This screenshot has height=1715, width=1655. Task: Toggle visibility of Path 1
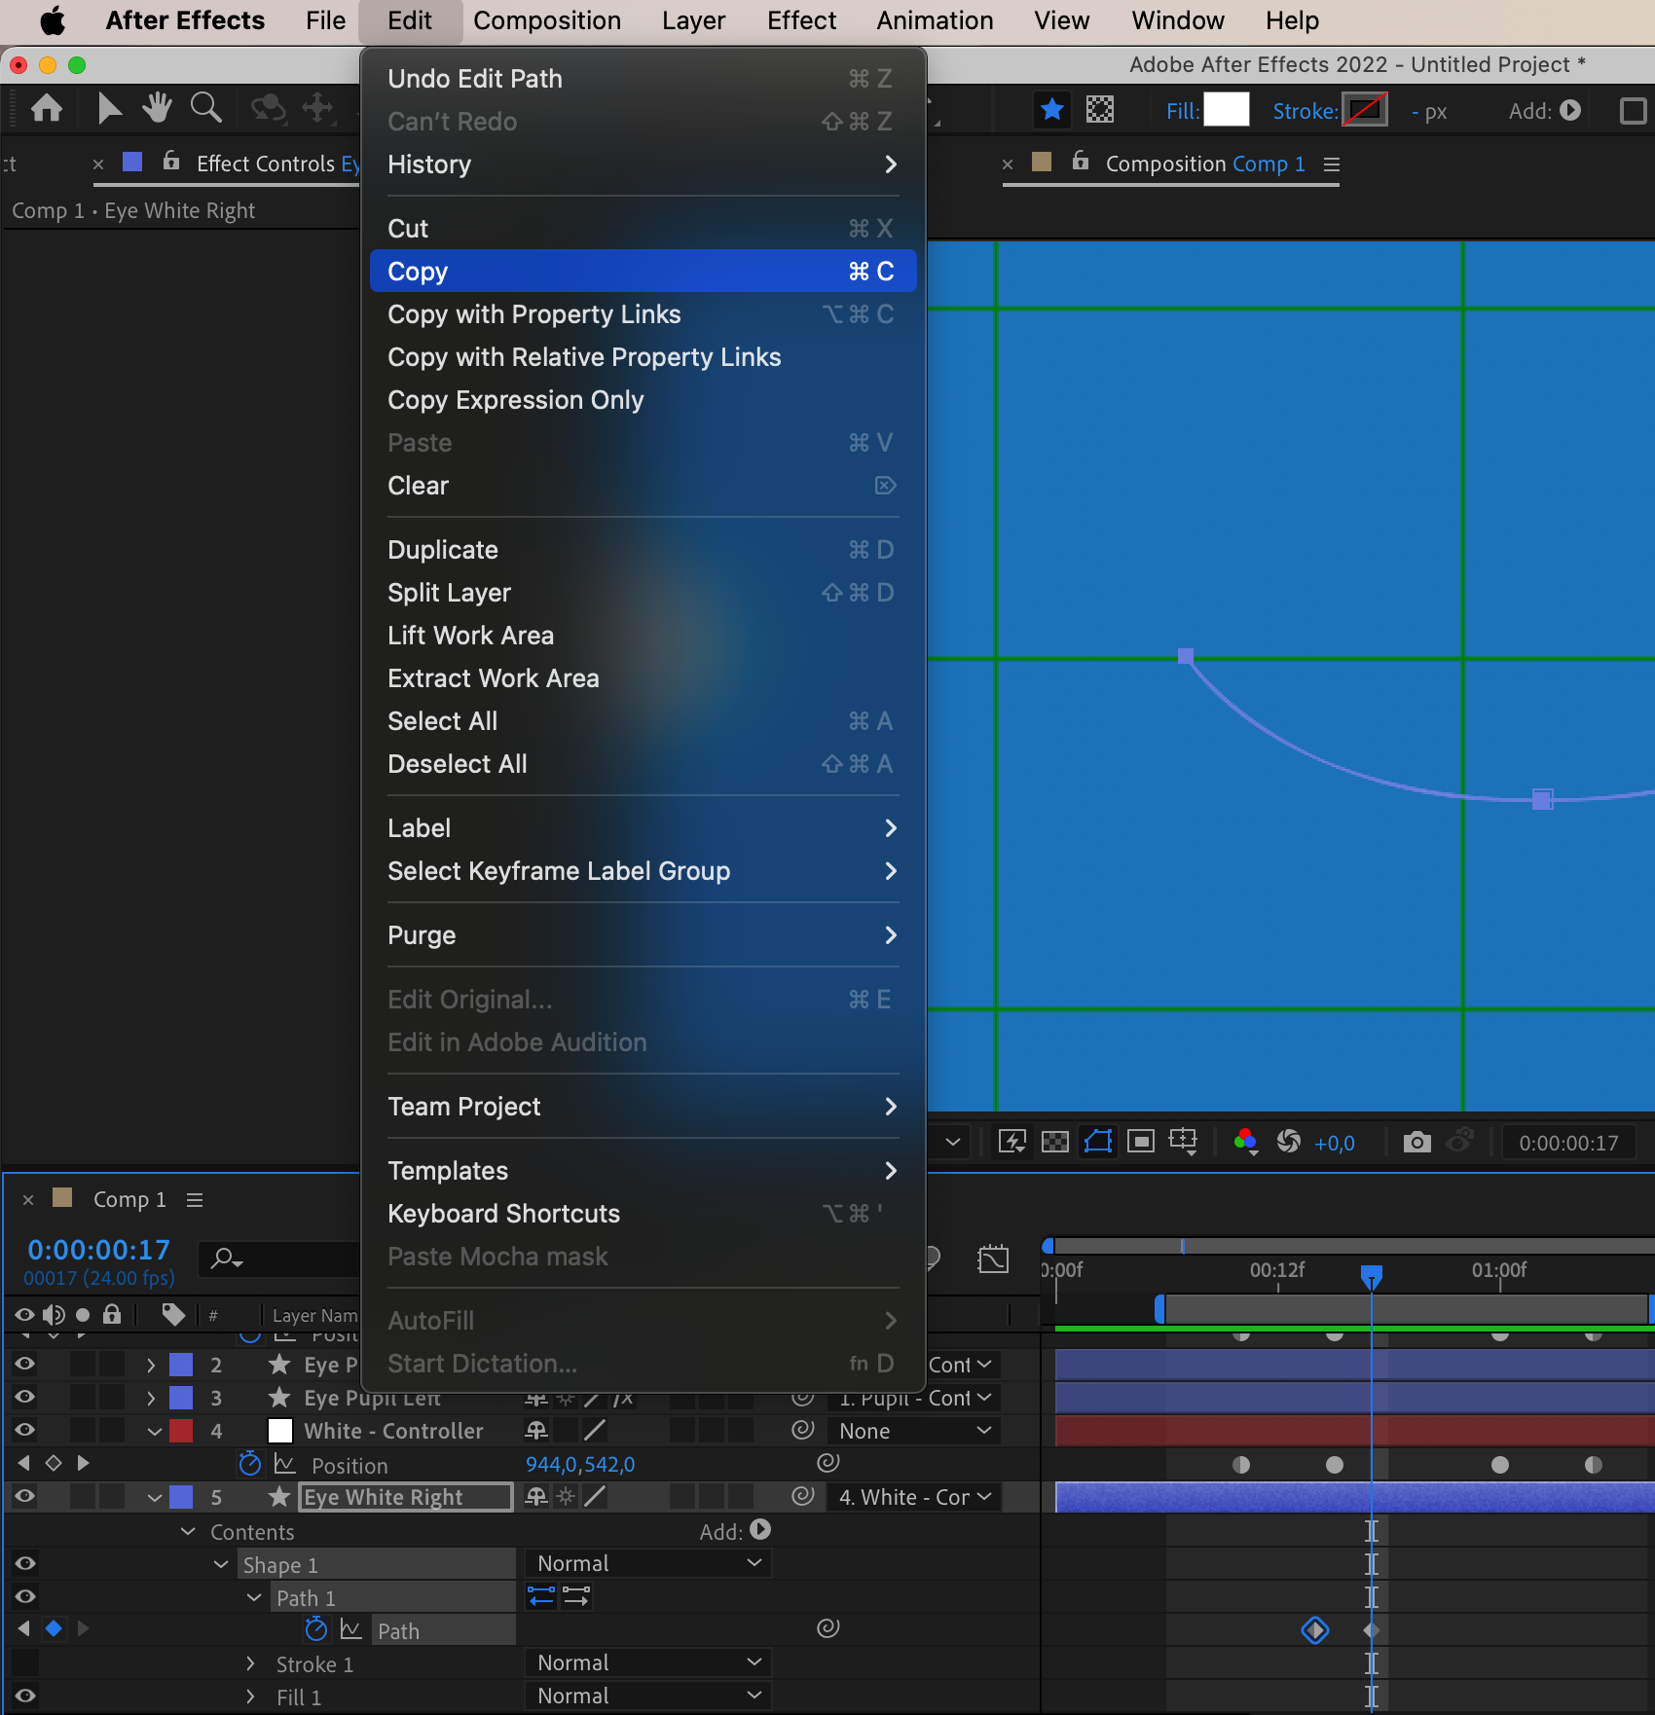coord(25,1596)
